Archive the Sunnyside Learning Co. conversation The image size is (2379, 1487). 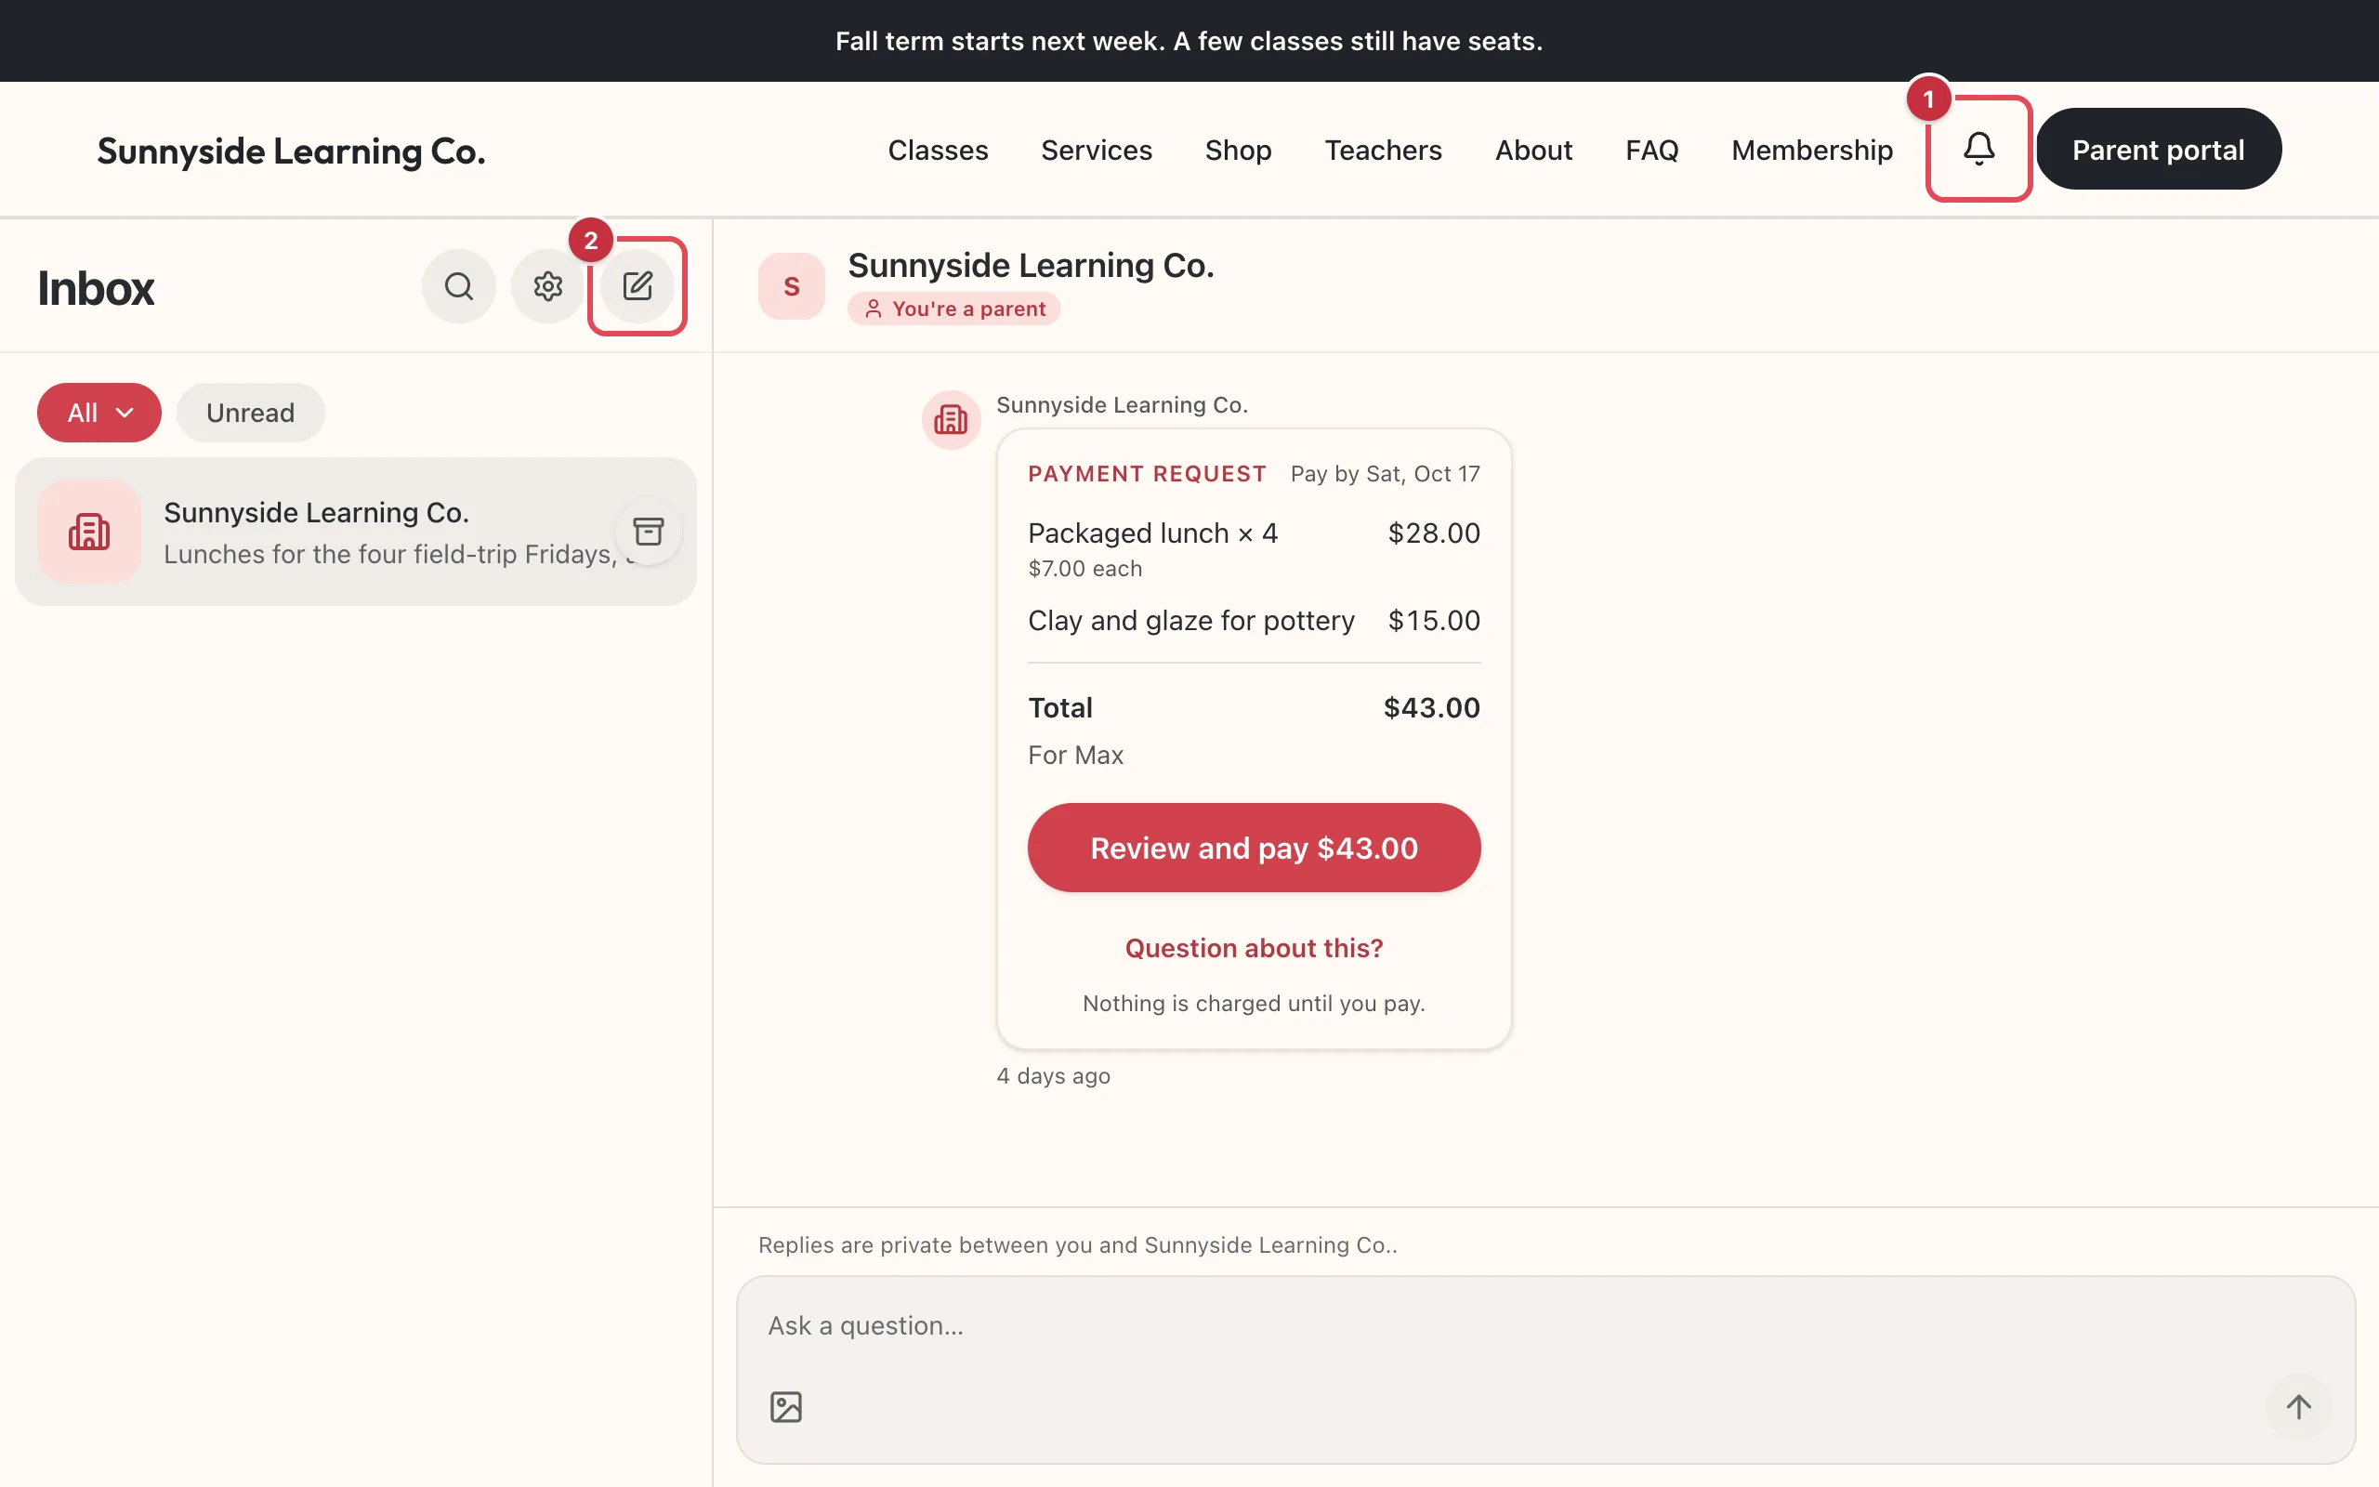(648, 531)
